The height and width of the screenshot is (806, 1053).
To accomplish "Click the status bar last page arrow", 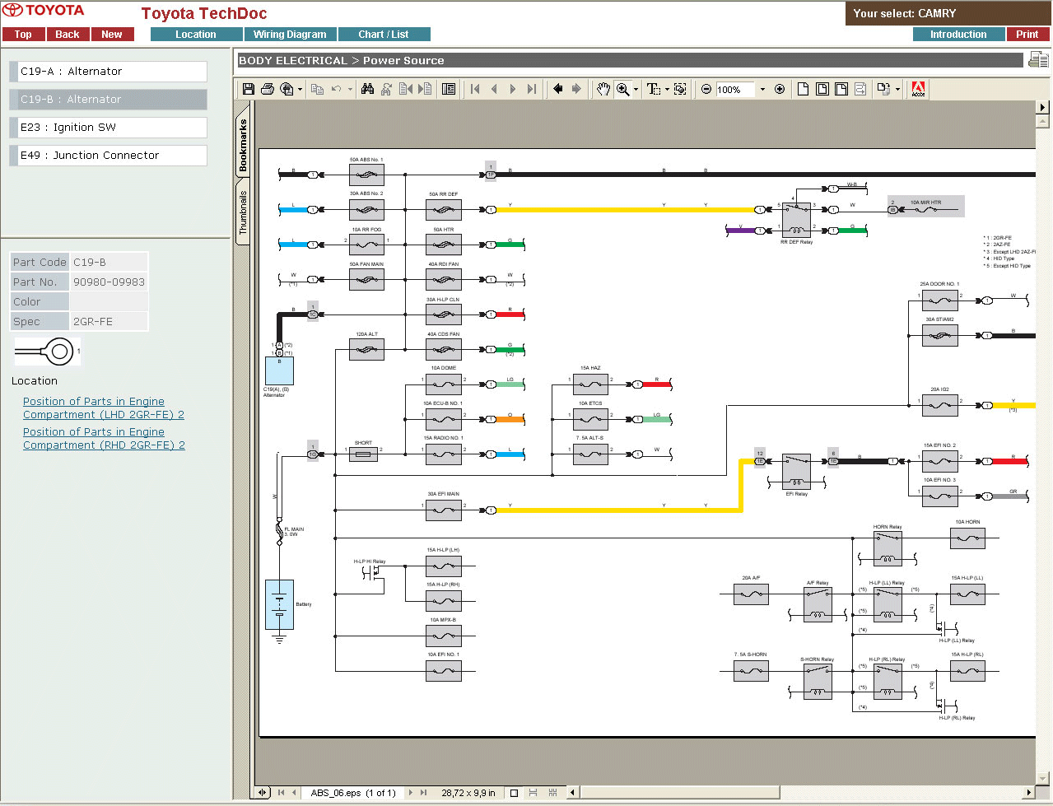I will click(424, 793).
